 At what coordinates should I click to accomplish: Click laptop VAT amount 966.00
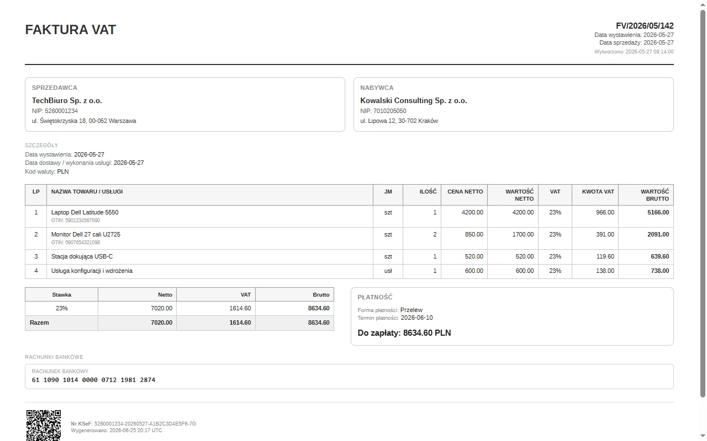tap(605, 212)
